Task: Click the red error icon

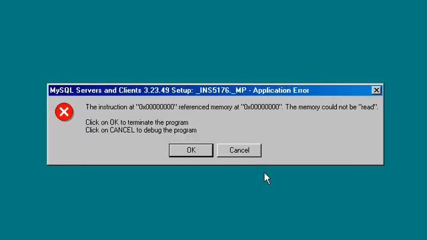Action: click(x=64, y=112)
